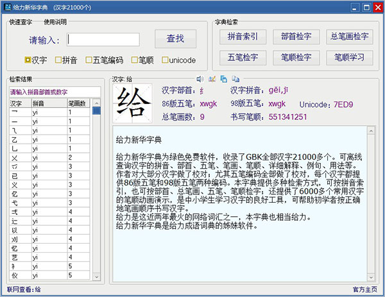385x297 pixels.
Task: Click the 查找 search button
Action: click(x=175, y=38)
